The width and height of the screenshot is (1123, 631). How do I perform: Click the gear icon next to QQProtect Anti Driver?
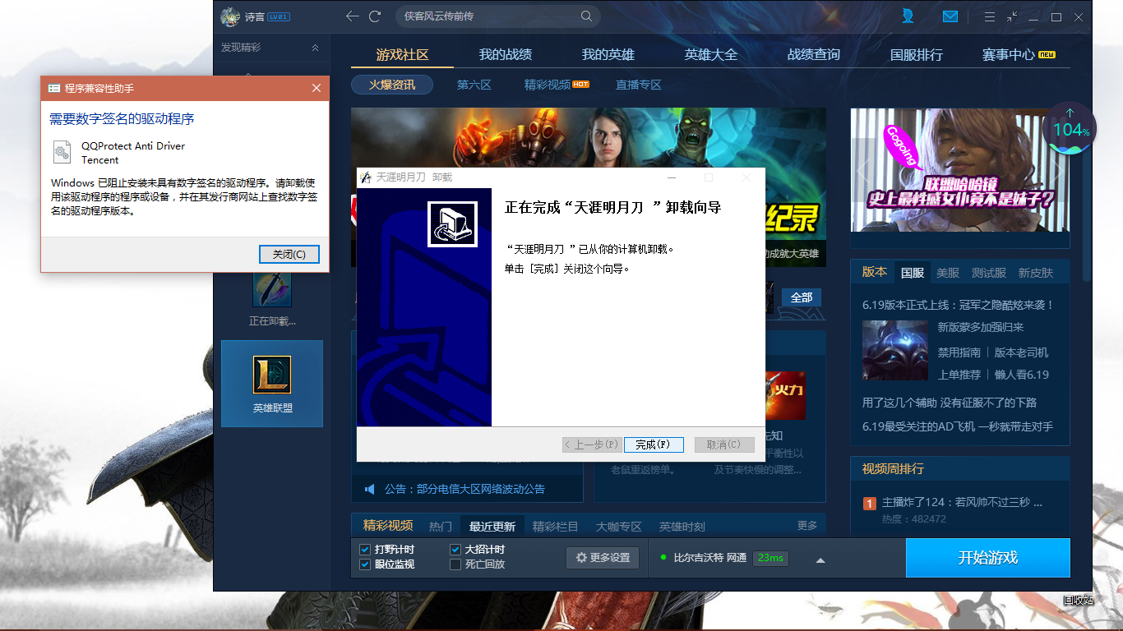pyautogui.click(x=62, y=152)
